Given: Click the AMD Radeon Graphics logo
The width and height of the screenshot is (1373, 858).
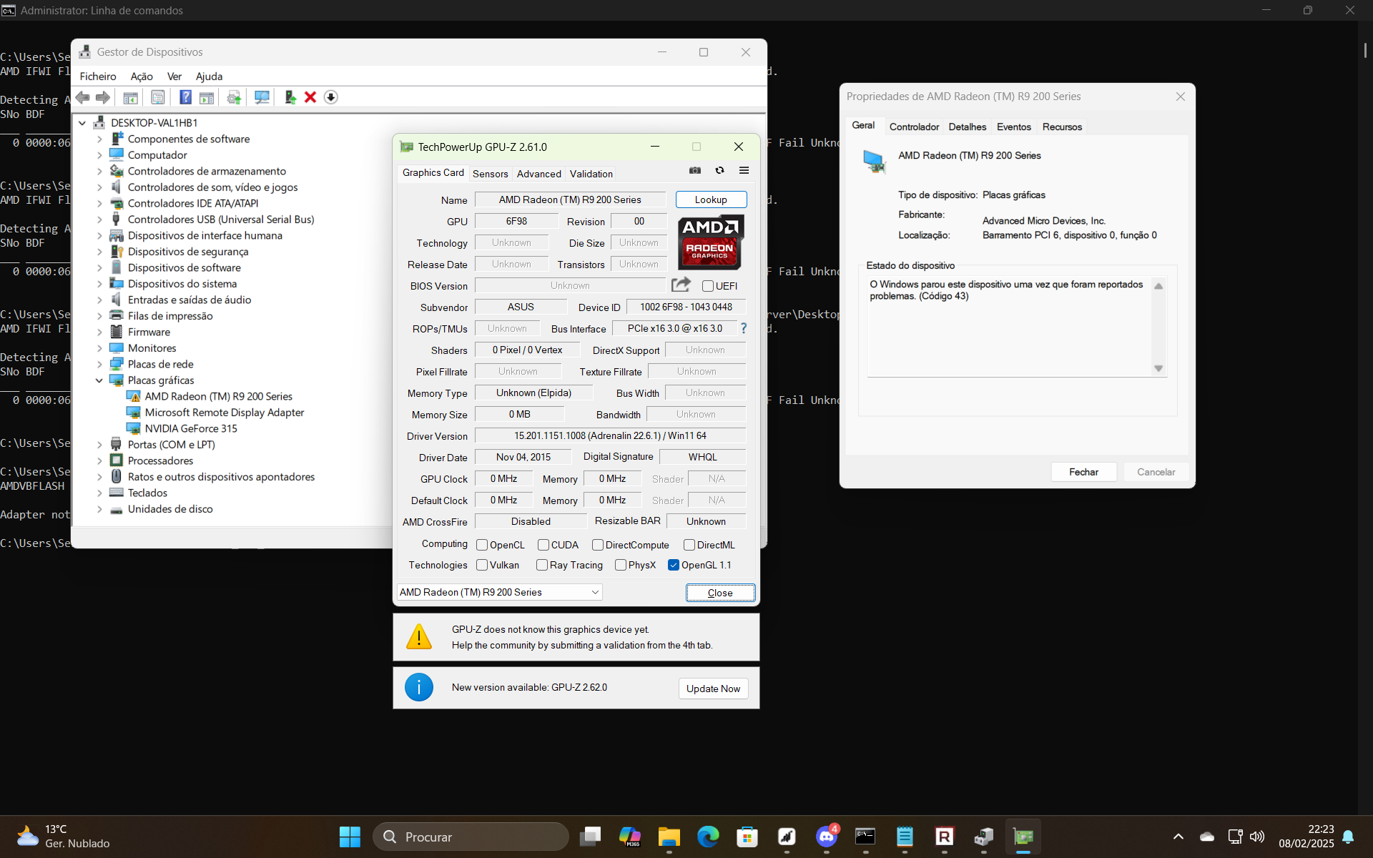Looking at the screenshot, I should (710, 242).
